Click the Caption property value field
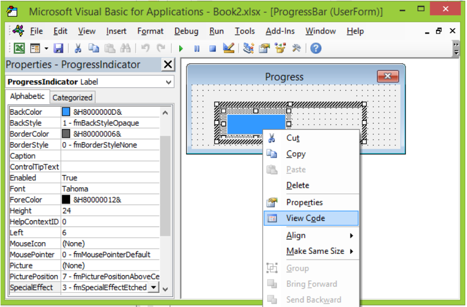The width and height of the screenshot is (467, 307). coord(110,155)
